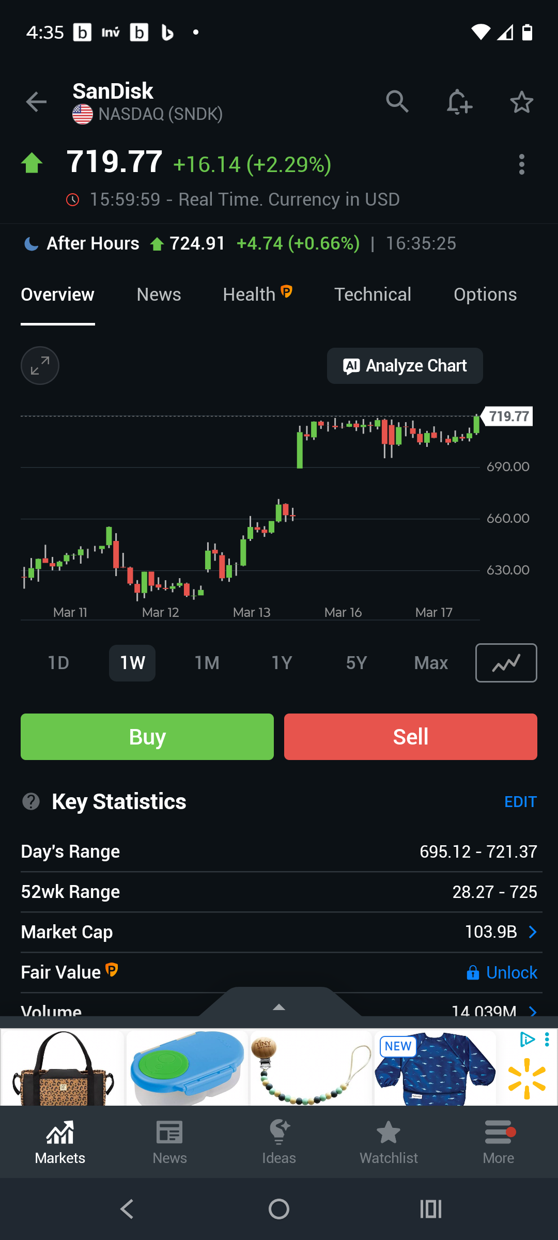558x1240 pixels.
Task: Tap Android home navigation button
Action: (279, 1209)
